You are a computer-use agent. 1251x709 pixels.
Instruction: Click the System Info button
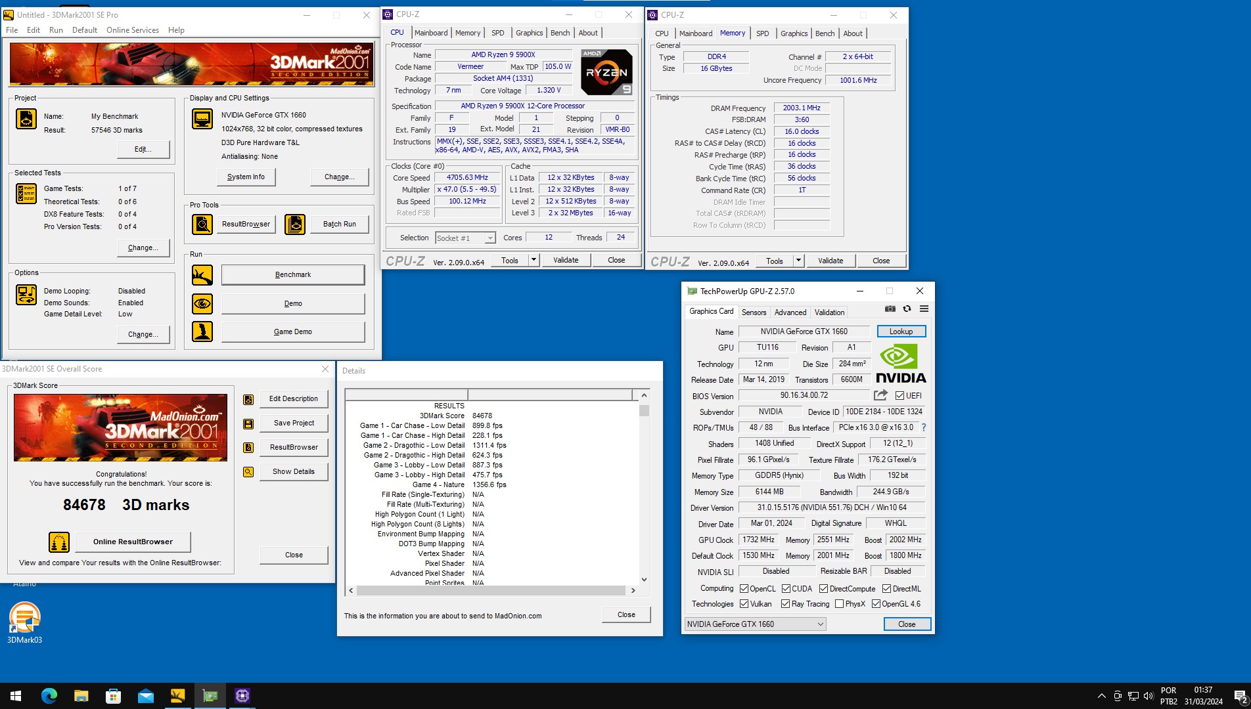click(x=246, y=177)
